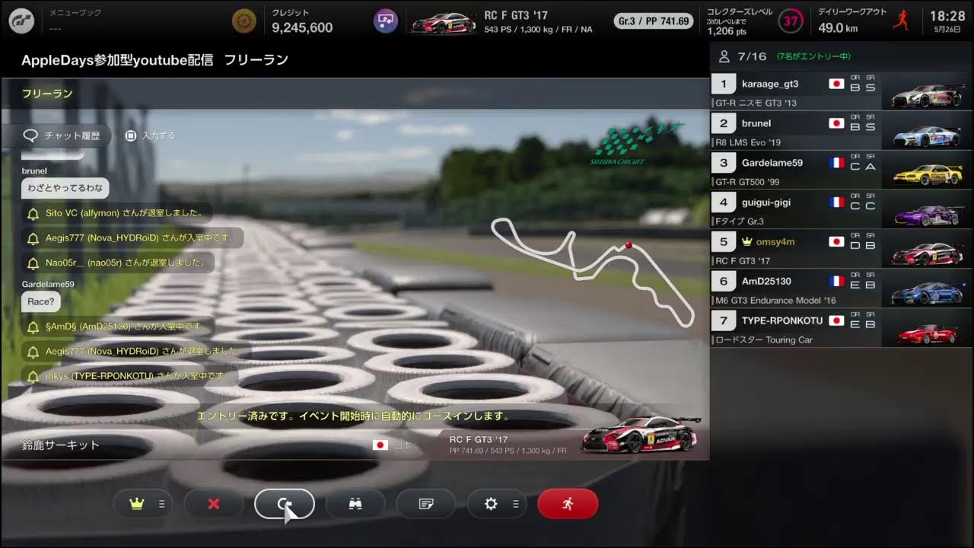Cancel entry with the red X button
Viewport: 974px width, 548px height.
(x=214, y=504)
